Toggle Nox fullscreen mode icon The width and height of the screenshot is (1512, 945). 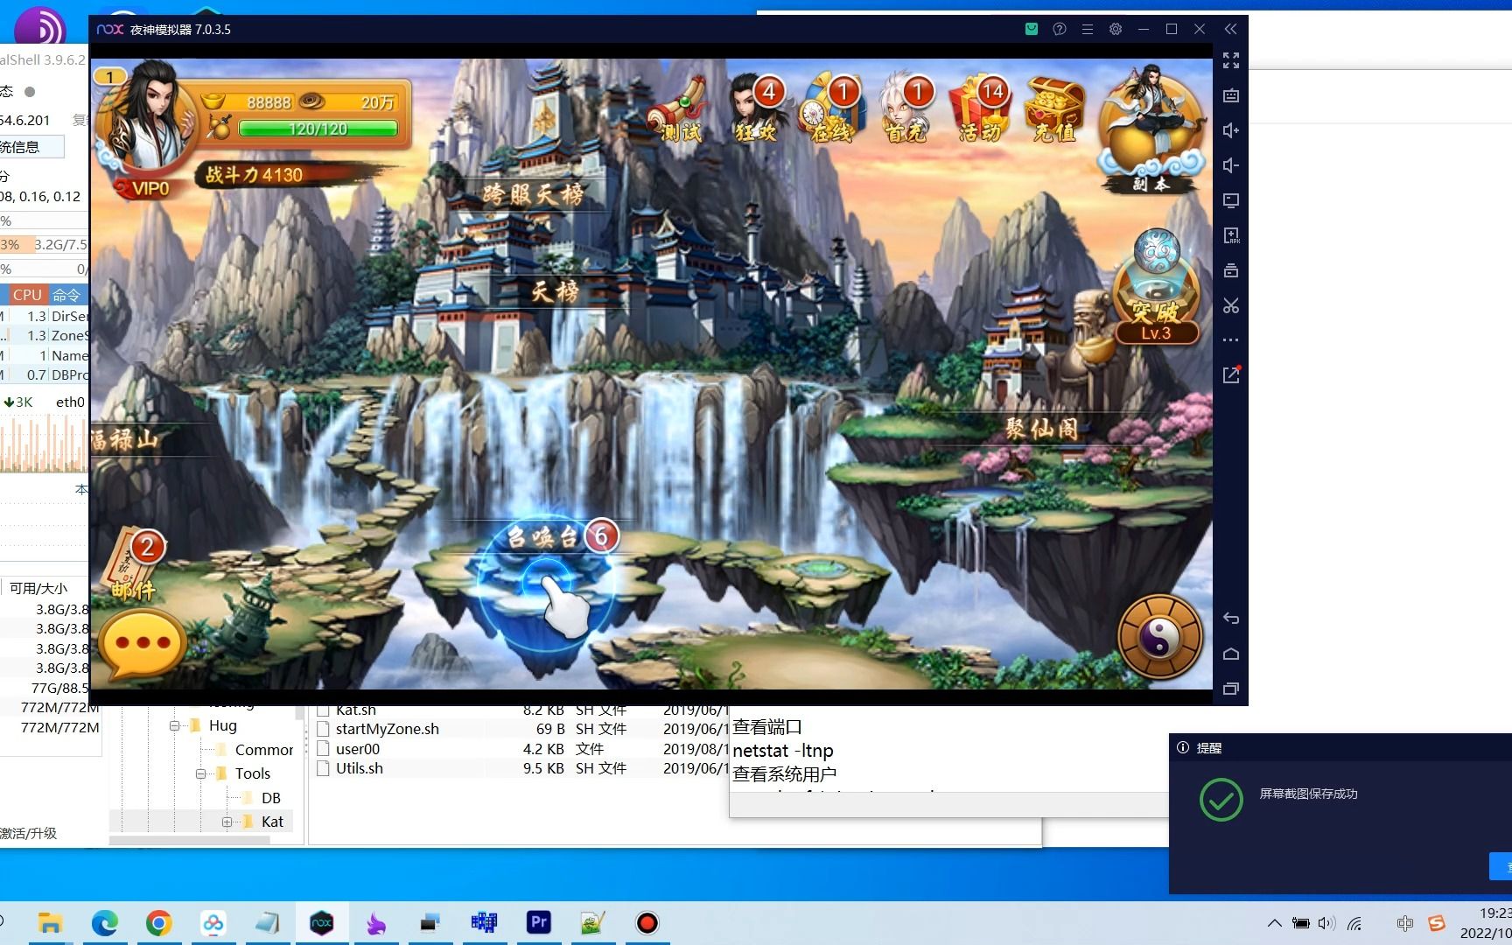[x=1231, y=60]
